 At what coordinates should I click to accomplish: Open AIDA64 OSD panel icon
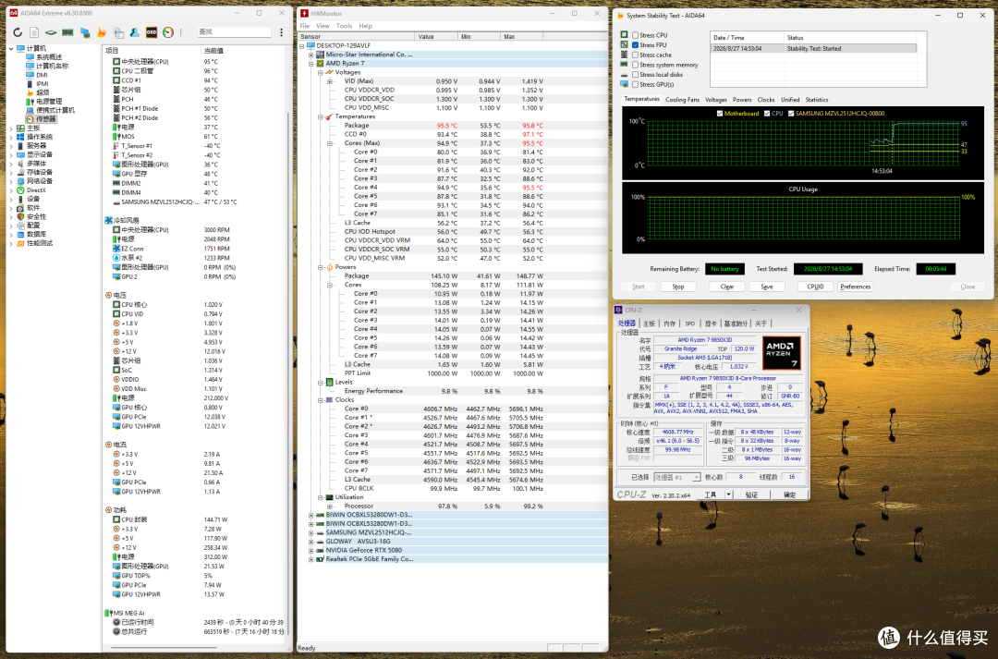(152, 31)
